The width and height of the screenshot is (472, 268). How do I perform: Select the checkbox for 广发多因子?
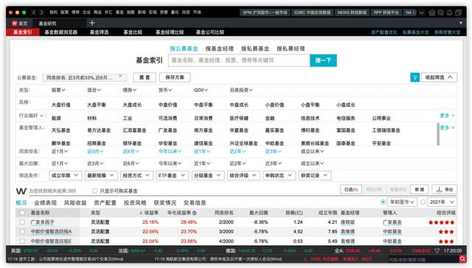[x=22, y=222]
